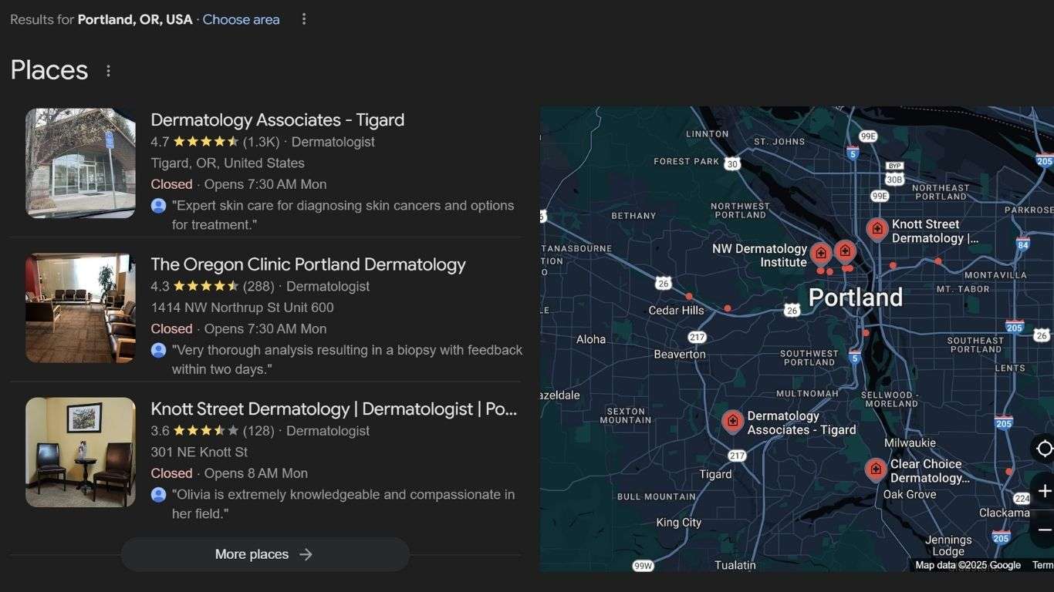Click the Forest Park label on map

pyautogui.click(x=686, y=162)
